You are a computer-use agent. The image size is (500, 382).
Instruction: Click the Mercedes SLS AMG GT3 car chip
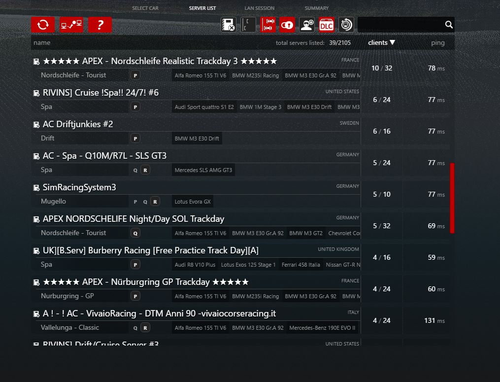(x=203, y=170)
